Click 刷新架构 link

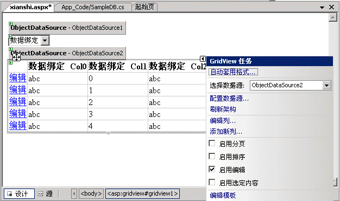(x=223, y=109)
